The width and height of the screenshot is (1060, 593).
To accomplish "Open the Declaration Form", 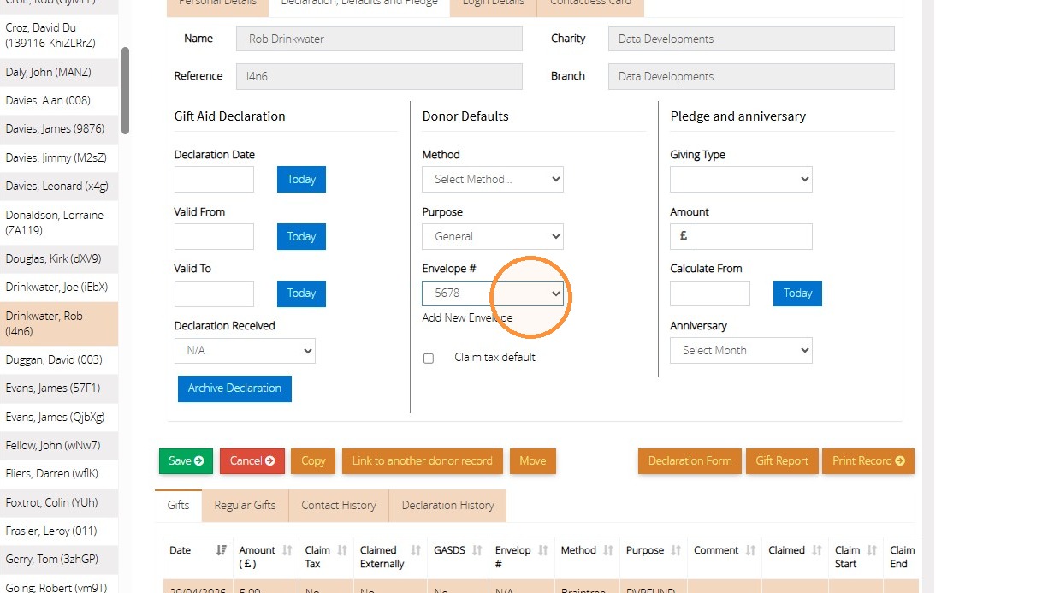I will 690,460.
